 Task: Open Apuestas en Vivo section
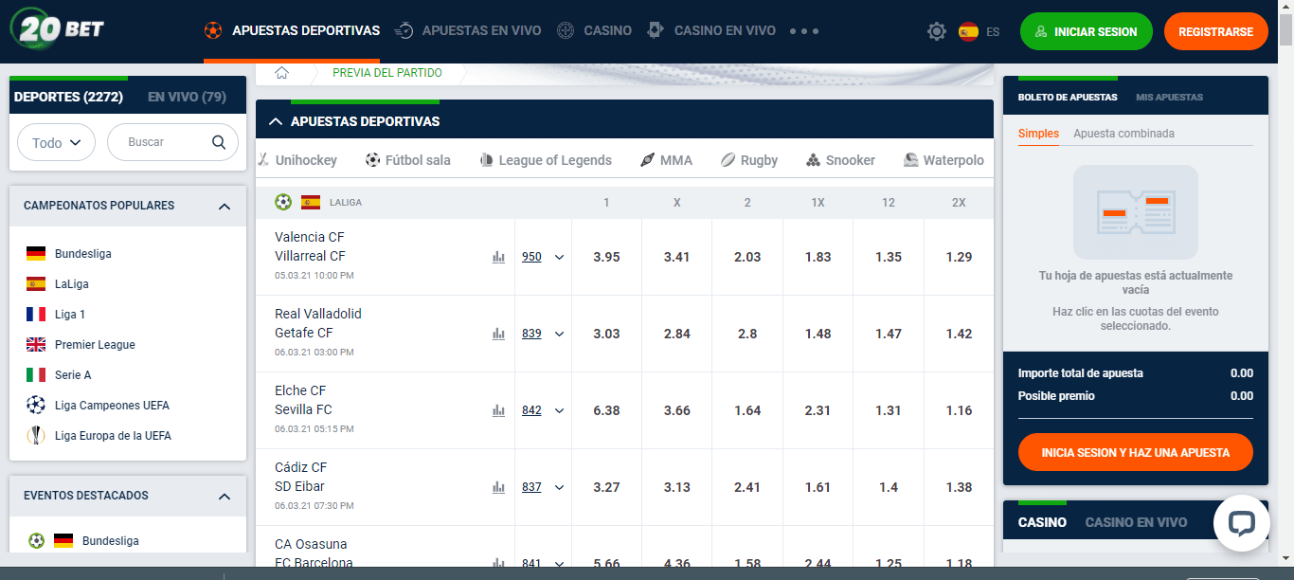click(x=468, y=30)
